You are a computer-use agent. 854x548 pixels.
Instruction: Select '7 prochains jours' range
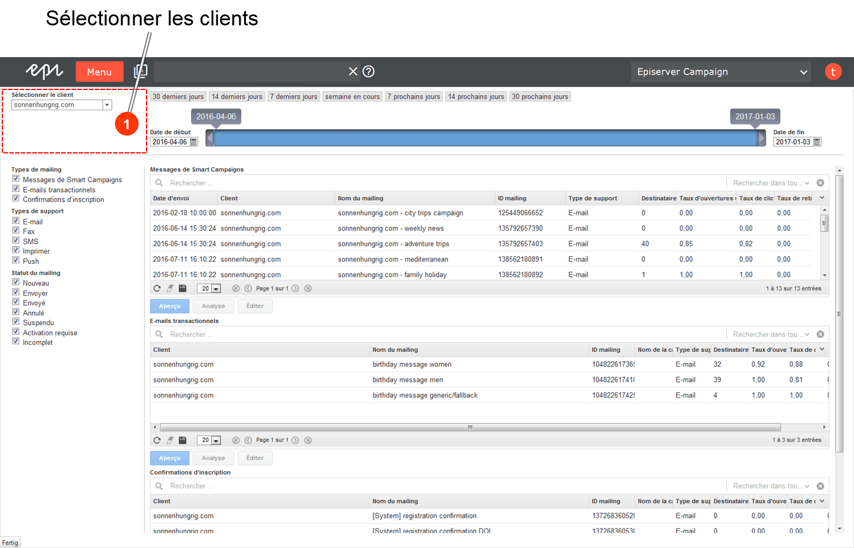click(413, 96)
